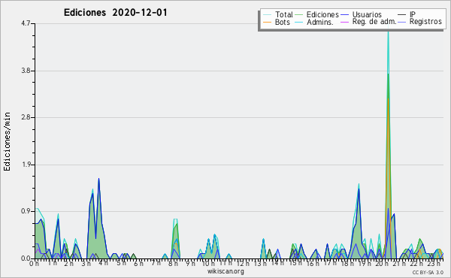451x278 pixels.
Task: Click the '23 h' x-axis label
Action: point(434,263)
